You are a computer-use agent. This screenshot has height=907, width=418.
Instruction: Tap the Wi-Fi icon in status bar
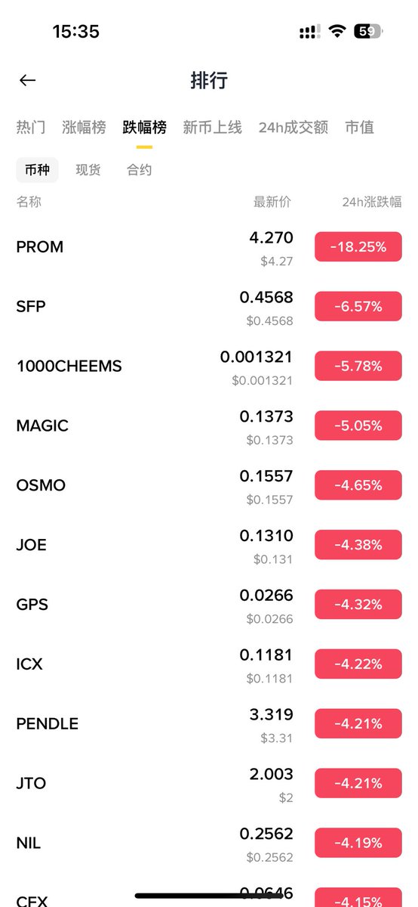coord(337,31)
